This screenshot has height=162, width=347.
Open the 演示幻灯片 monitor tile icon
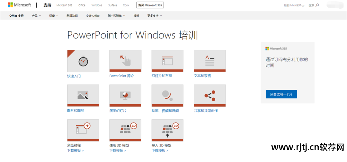click(x=125, y=96)
